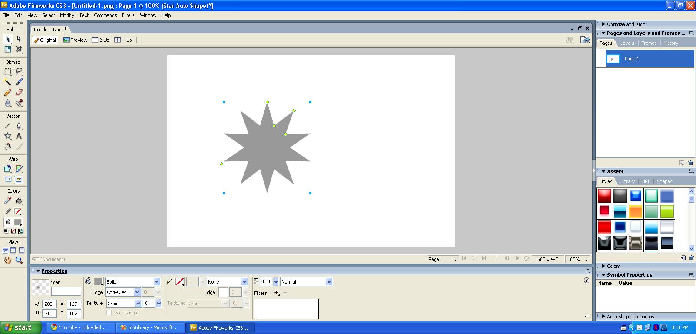Show slices and hotspots
Screen dimensions: 696x334
(x=19, y=179)
